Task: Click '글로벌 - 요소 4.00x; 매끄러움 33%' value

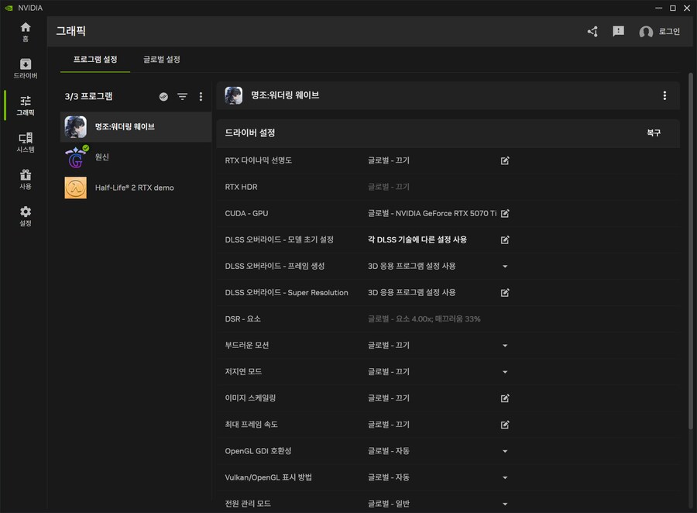Action: (x=424, y=319)
